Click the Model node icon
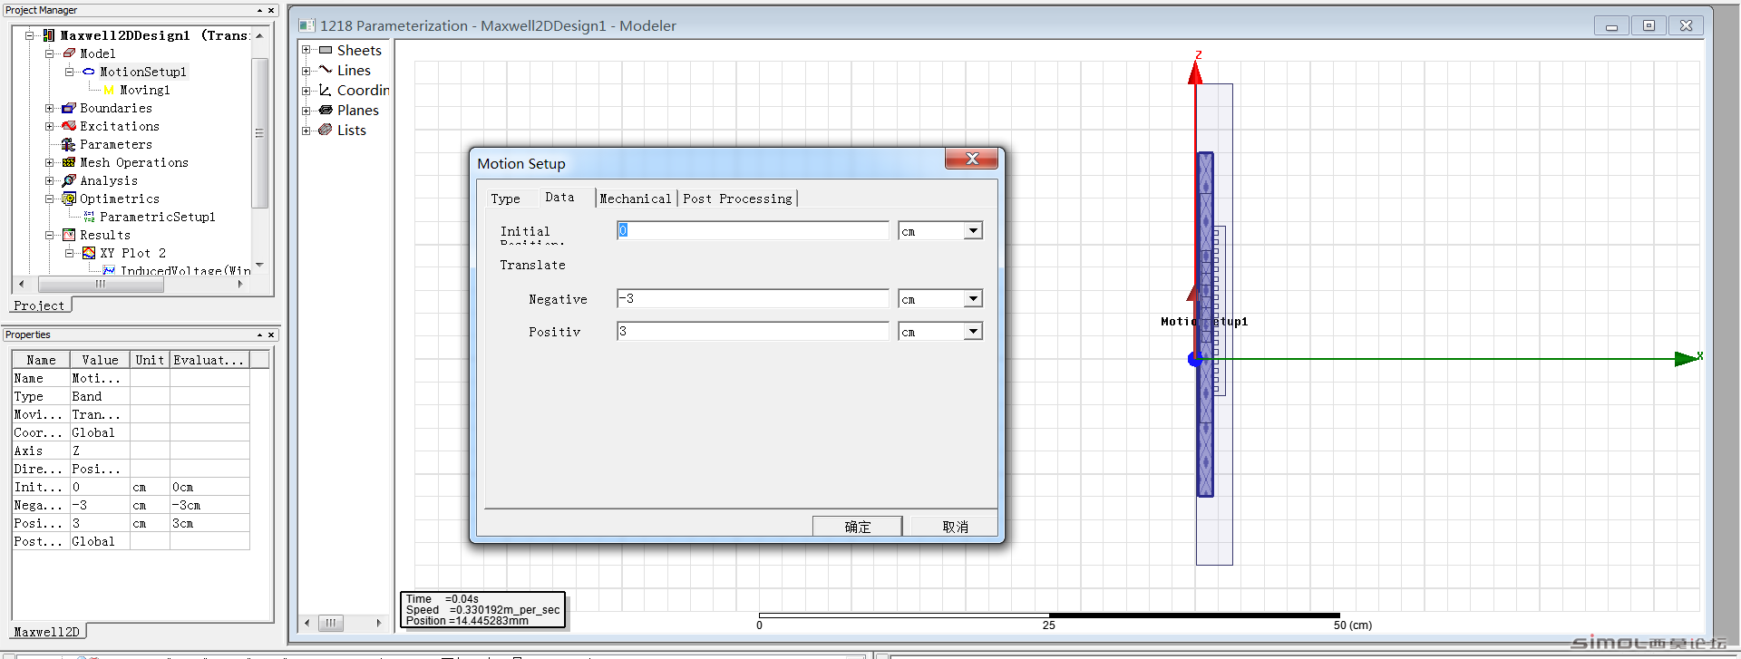1741x659 pixels. click(x=69, y=53)
